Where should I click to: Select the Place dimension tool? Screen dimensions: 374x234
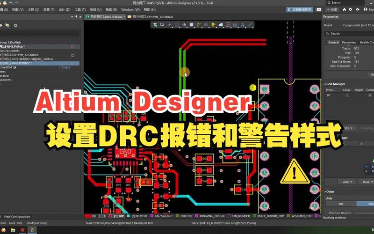[235, 25]
